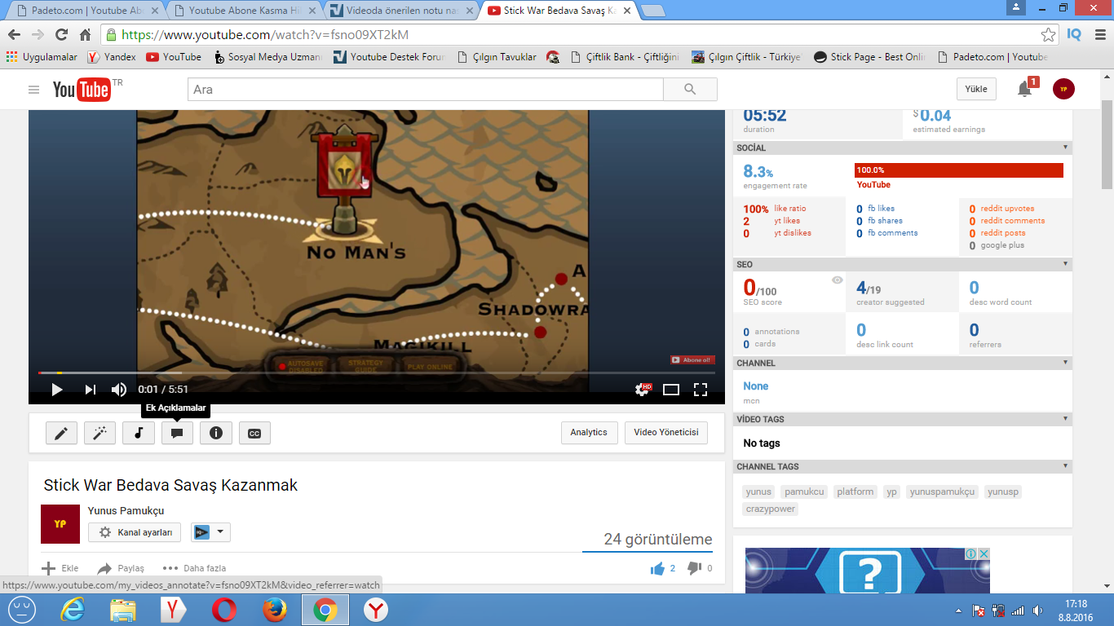Click the Paylaş share button

pyautogui.click(x=121, y=568)
